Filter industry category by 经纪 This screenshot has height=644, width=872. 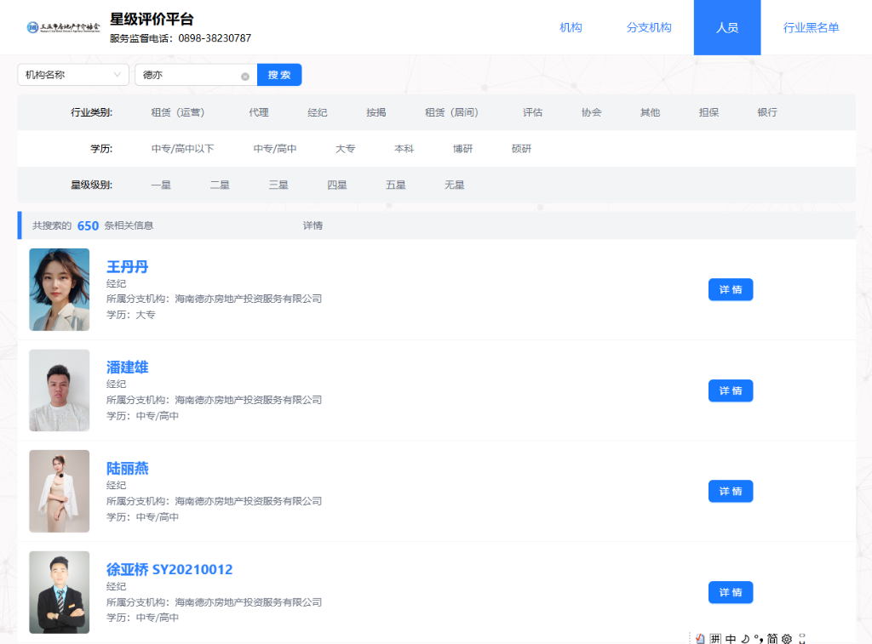pos(318,112)
